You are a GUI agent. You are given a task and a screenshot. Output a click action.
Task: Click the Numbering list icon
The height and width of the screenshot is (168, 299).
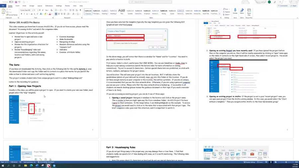click(x=61, y=10)
